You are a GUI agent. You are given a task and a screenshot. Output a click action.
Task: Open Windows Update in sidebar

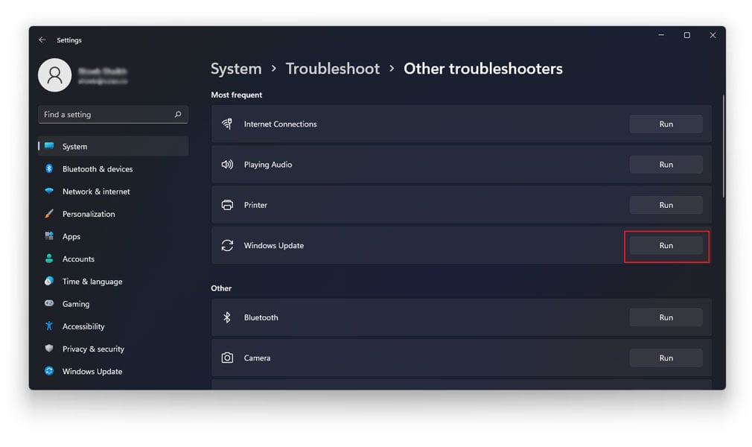tap(113, 372)
